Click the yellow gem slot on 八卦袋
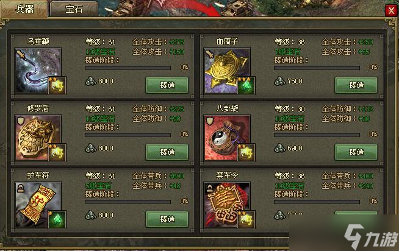This screenshot has width=399, height=251. click(x=246, y=152)
